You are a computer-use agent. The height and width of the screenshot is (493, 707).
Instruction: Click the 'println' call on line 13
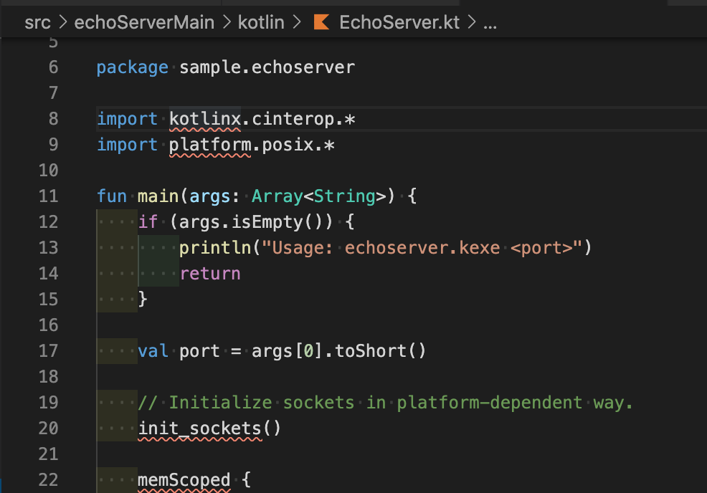coord(214,249)
